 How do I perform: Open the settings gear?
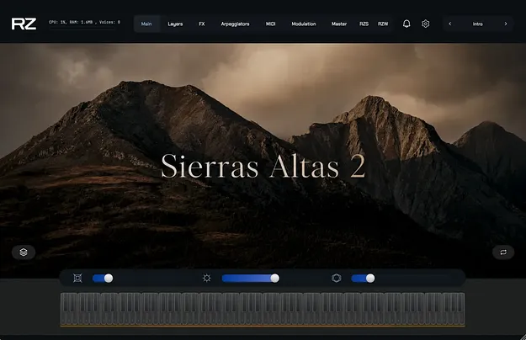[x=425, y=24]
